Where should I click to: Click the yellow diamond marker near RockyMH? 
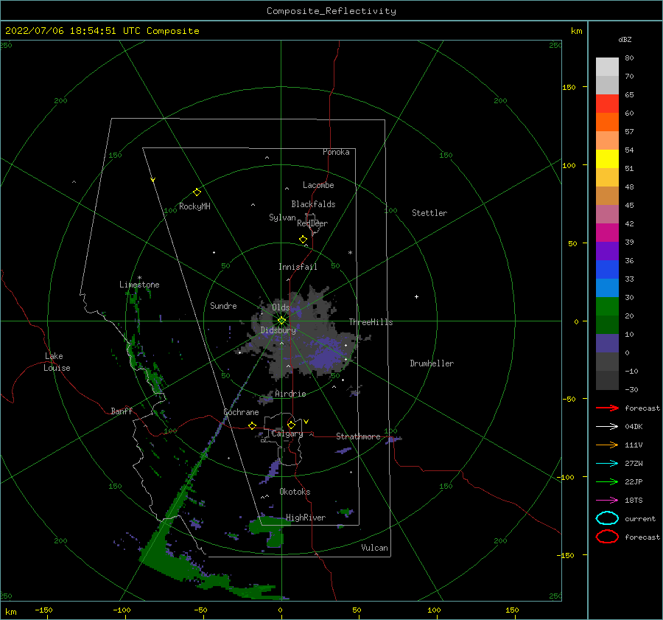197,192
